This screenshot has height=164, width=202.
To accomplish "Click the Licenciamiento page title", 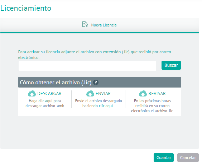I will click(x=26, y=8).
